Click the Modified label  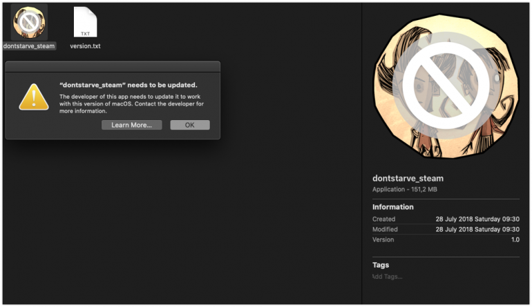point(385,230)
